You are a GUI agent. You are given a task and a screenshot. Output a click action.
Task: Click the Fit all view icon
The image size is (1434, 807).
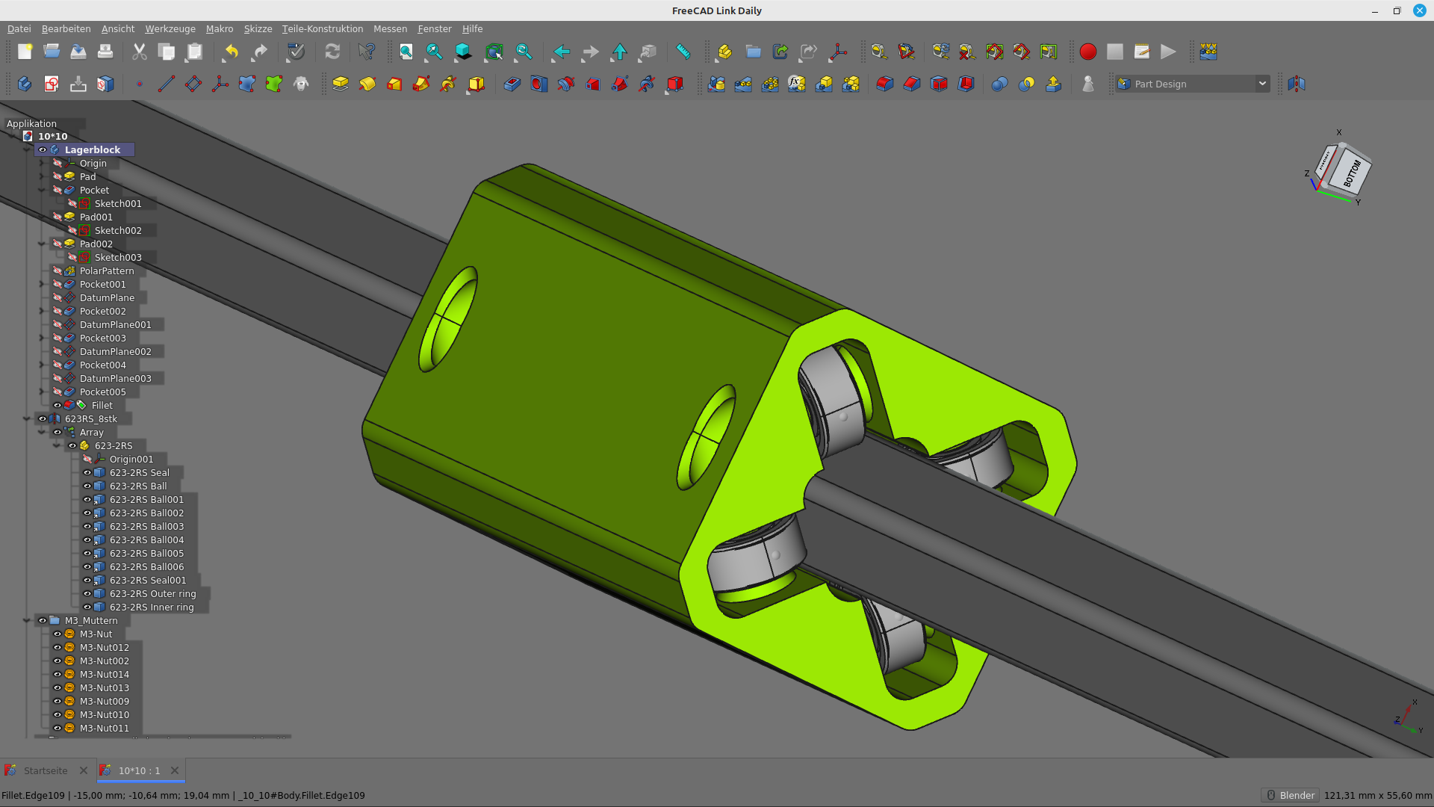tap(406, 52)
